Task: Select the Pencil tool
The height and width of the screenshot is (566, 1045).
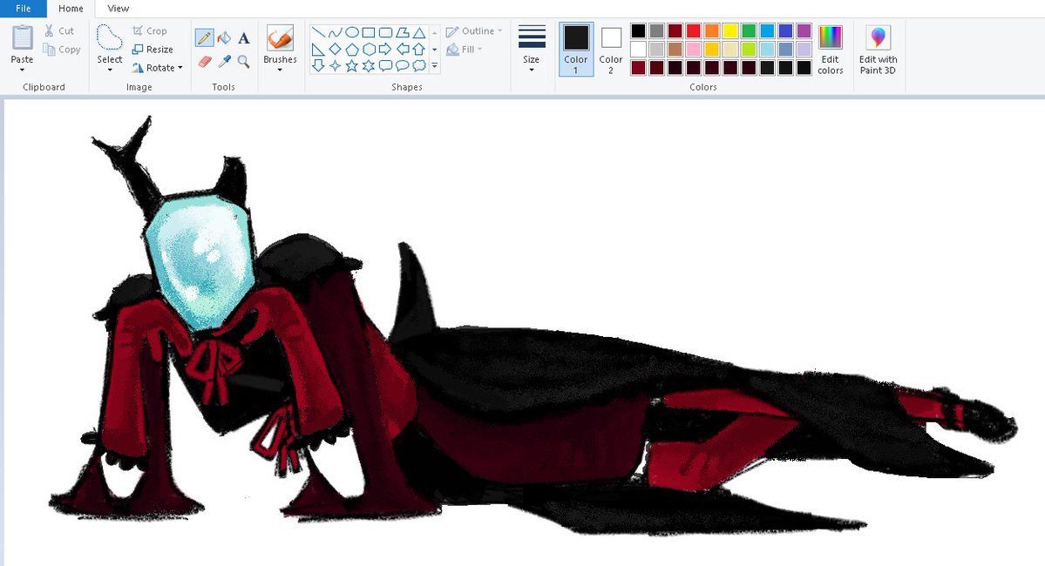Action: [x=205, y=38]
